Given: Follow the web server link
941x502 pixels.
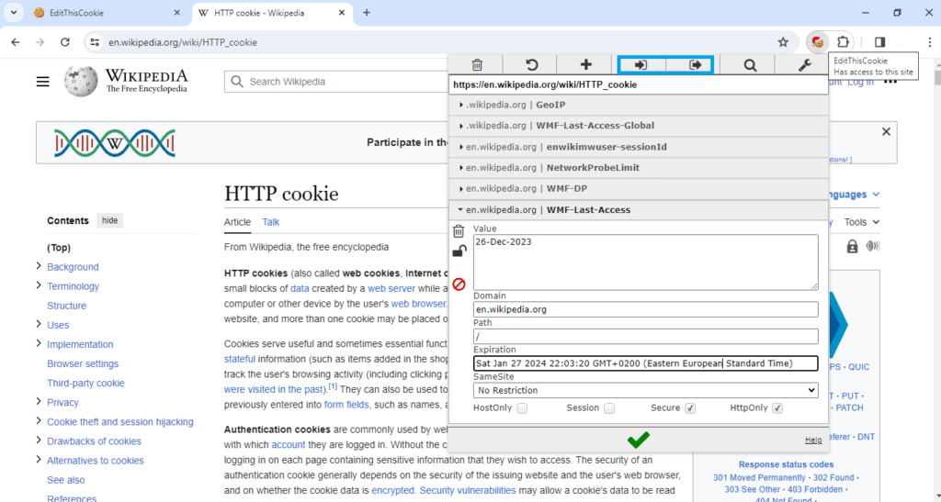Looking at the screenshot, I should point(391,288).
